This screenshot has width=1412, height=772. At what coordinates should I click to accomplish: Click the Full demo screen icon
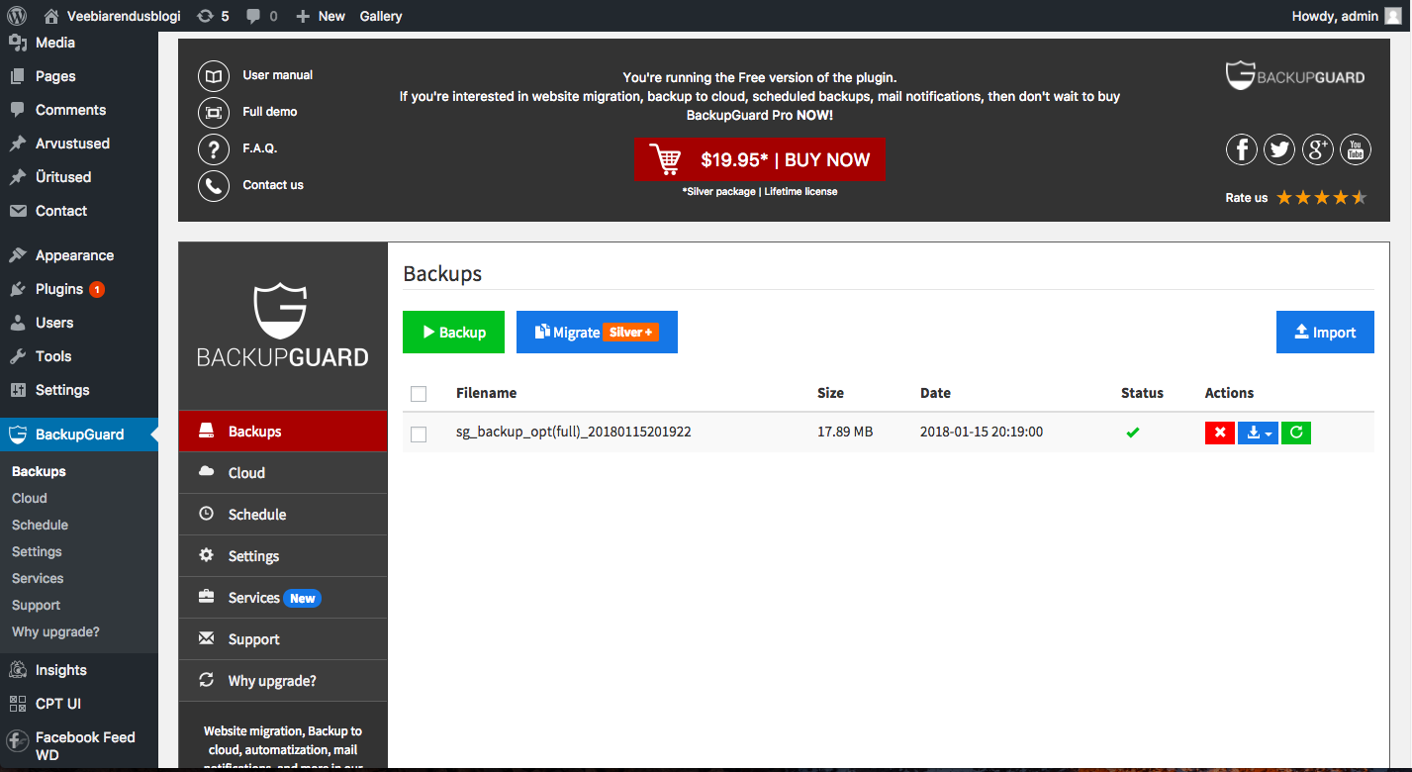point(214,112)
